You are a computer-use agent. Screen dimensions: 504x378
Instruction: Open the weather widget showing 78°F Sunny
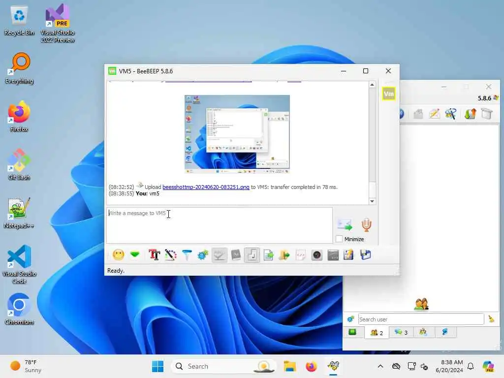(x=26, y=366)
